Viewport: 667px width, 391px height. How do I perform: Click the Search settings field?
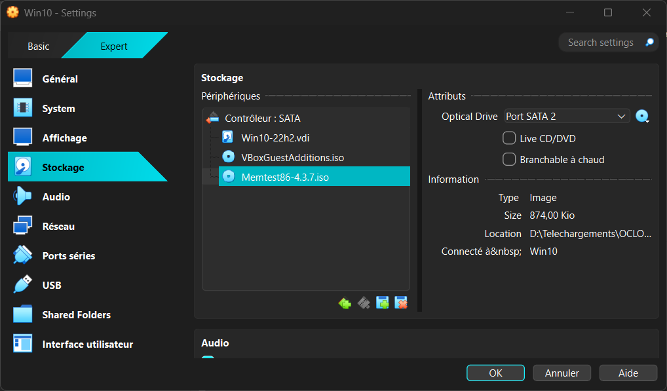tap(600, 43)
